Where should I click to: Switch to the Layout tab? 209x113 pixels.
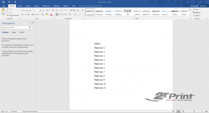point(36,6)
